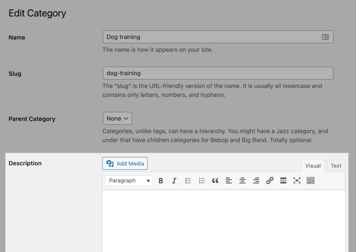Click the Slug input field

coord(218,73)
